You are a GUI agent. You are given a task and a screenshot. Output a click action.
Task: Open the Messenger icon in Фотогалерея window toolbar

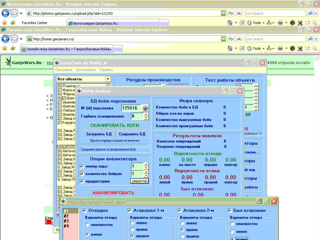click(300, 23)
